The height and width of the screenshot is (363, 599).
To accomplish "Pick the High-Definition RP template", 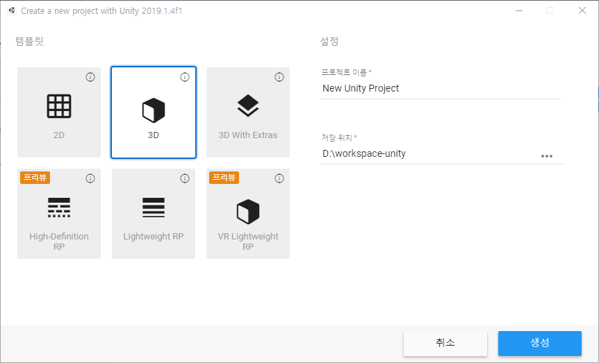I will pos(59,214).
